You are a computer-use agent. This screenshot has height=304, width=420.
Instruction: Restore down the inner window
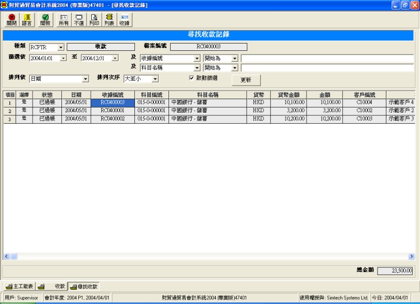405,5
